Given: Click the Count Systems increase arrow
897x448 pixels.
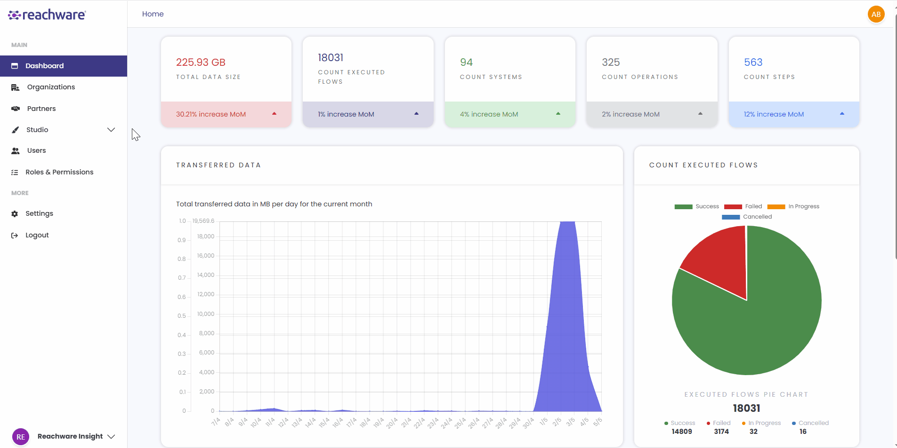Looking at the screenshot, I should (558, 114).
